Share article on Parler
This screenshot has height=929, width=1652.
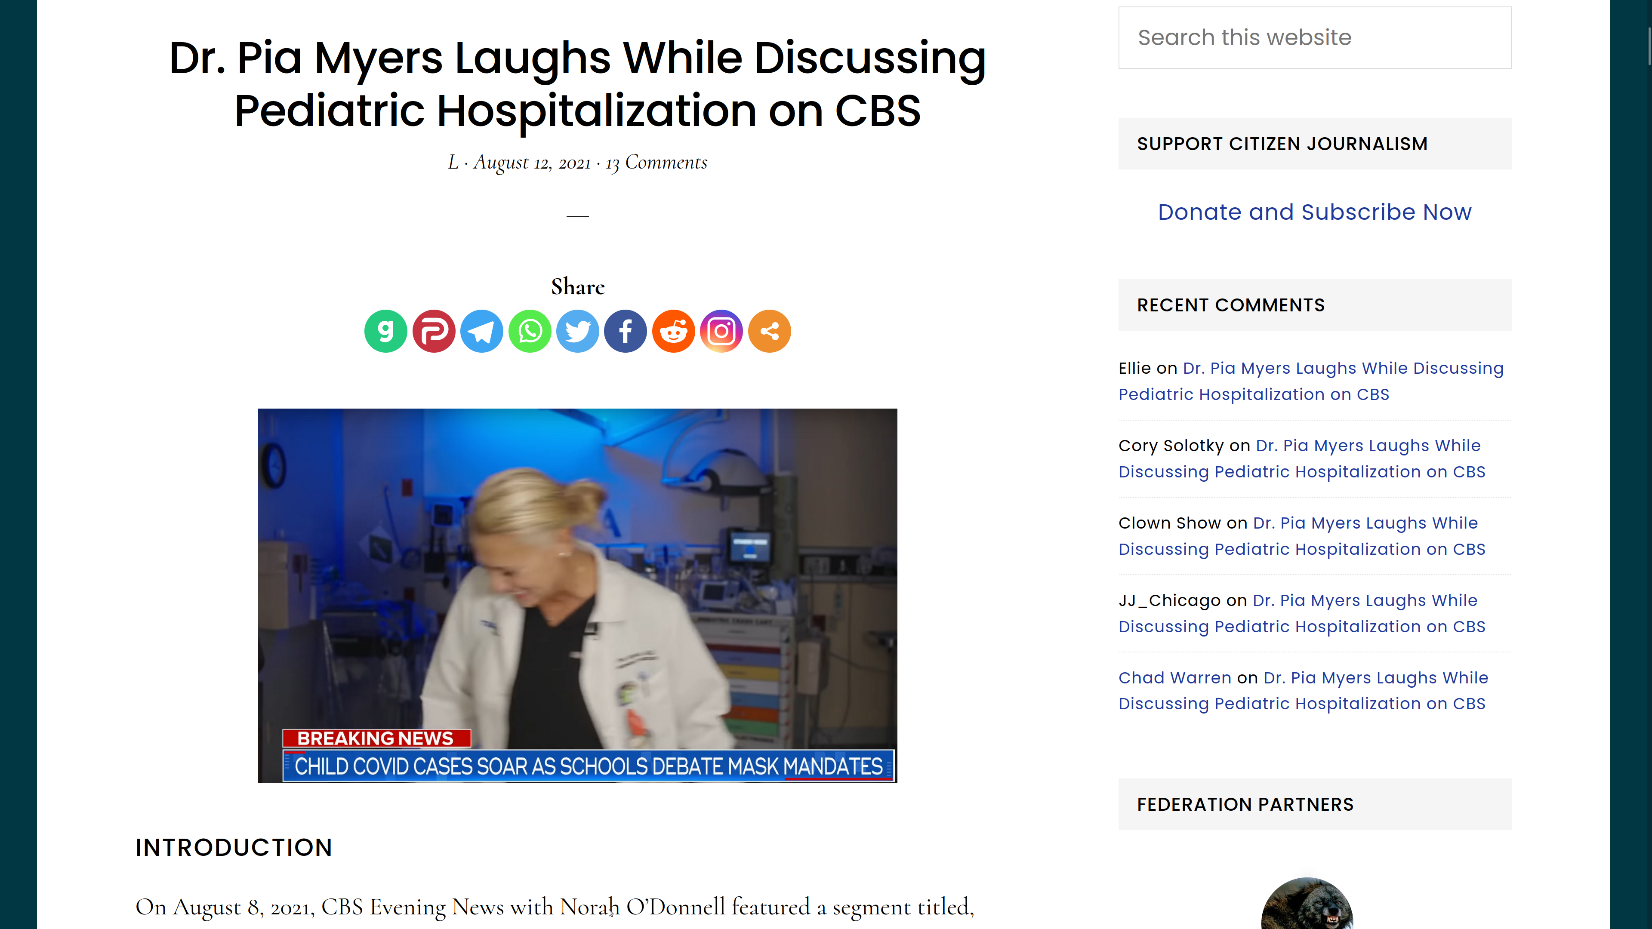click(x=434, y=332)
